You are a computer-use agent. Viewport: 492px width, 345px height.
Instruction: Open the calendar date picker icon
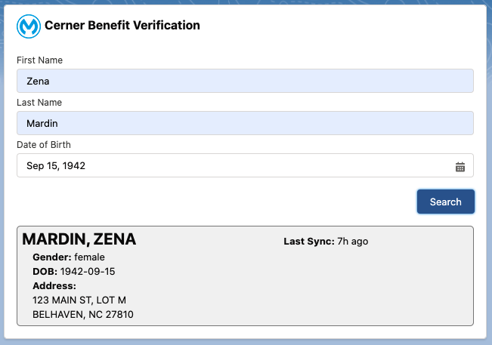[x=460, y=167]
